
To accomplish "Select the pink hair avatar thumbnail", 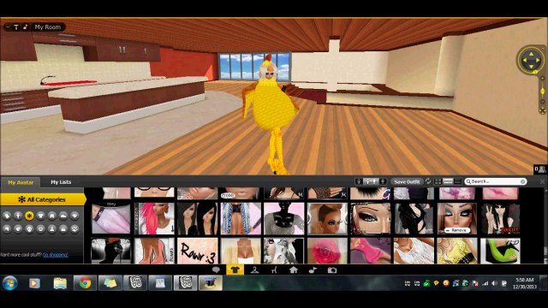I will (x=154, y=219).
